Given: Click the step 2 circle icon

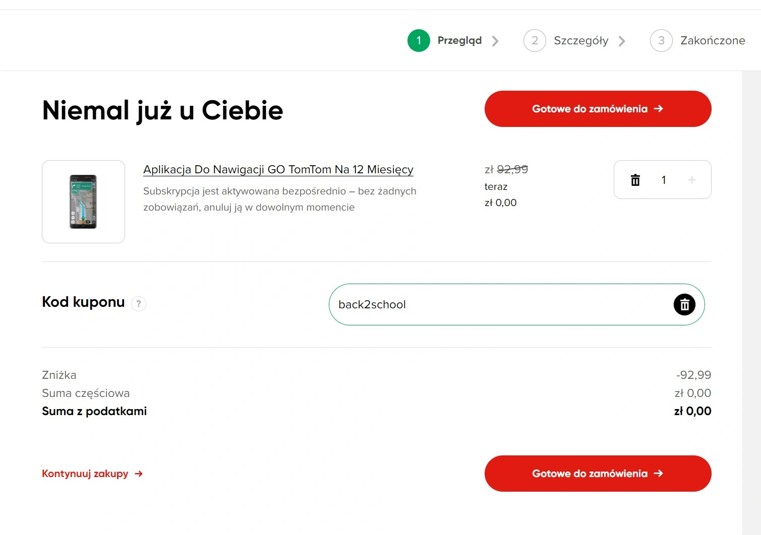Looking at the screenshot, I should [x=535, y=40].
